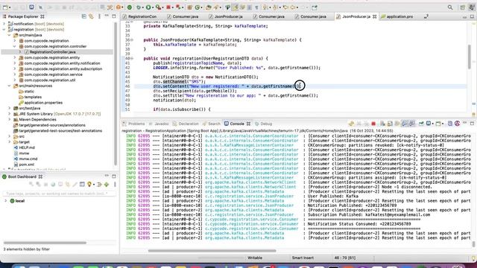This screenshot has width=477, height=268.
Task: Click the Clear Console icon
Action: pyautogui.click(x=382, y=124)
